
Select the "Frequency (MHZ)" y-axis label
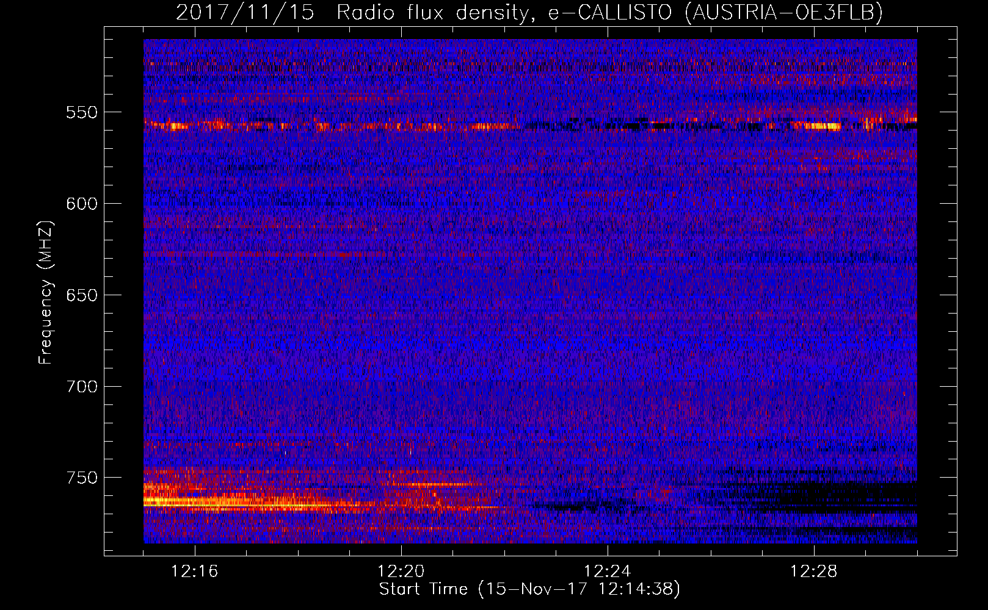(x=46, y=293)
